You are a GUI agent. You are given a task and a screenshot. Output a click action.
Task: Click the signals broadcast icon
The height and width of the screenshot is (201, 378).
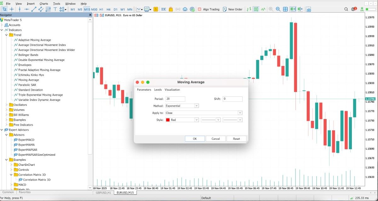click(x=178, y=9)
